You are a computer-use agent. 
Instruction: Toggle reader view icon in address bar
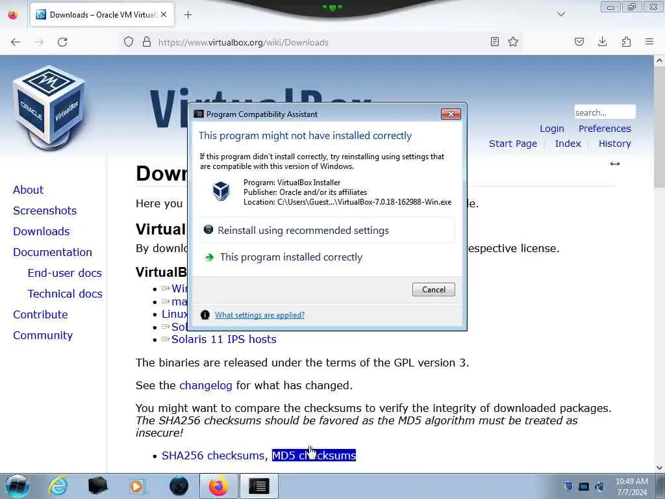click(494, 42)
